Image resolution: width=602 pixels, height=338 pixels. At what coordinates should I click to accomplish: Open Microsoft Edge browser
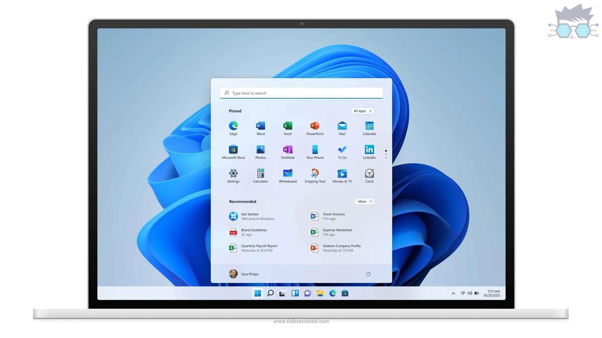point(233,126)
